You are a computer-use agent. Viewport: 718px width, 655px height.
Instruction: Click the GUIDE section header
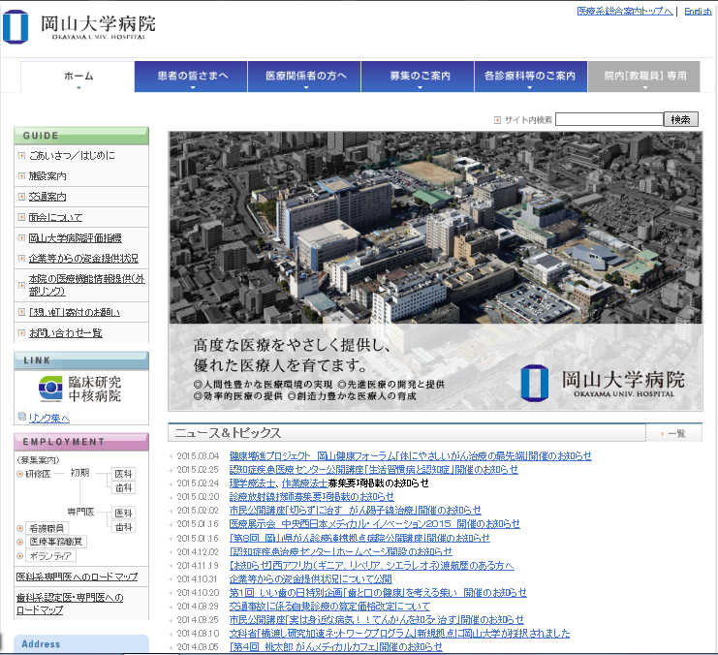pos(81,136)
